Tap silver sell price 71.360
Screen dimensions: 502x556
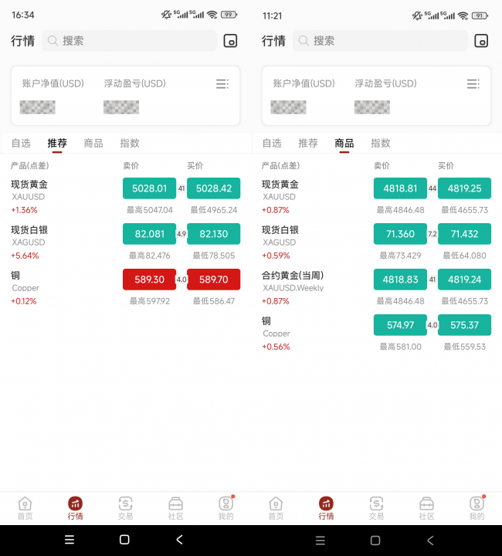point(400,234)
